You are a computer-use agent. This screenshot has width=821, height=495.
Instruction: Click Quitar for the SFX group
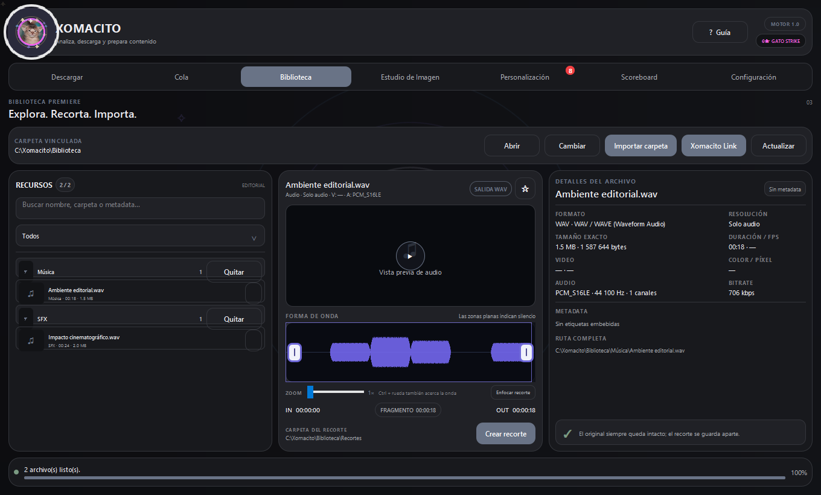pyautogui.click(x=234, y=319)
